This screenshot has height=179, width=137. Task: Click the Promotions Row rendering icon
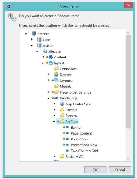(x=67, y=145)
